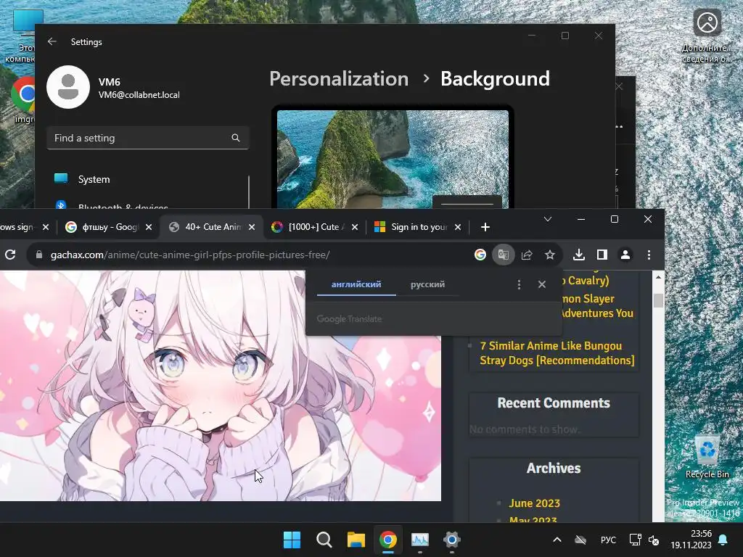Screen dimensions: 743x557
Task: Open Windows Start button
Action: [x=292, y=540]
